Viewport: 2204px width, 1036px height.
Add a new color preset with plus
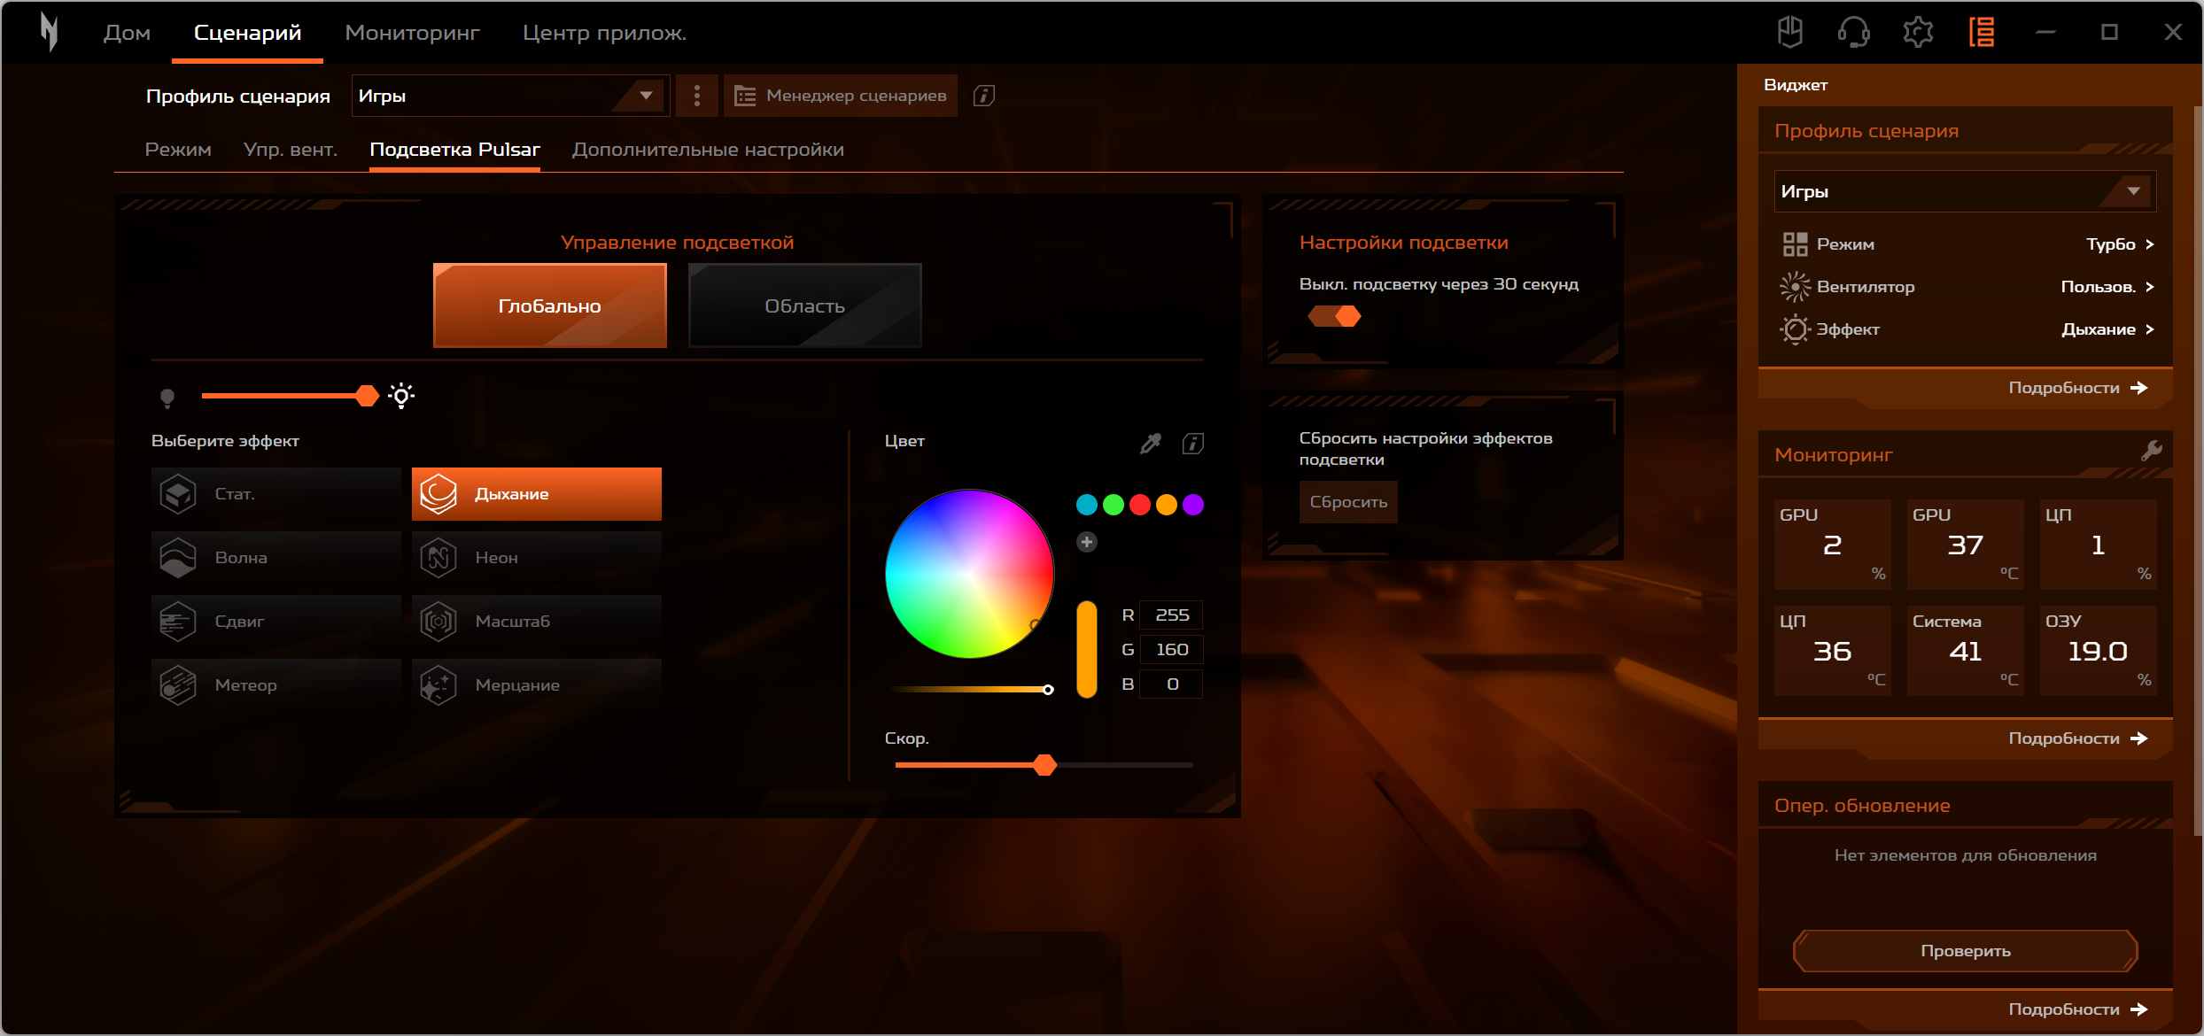1087,542
